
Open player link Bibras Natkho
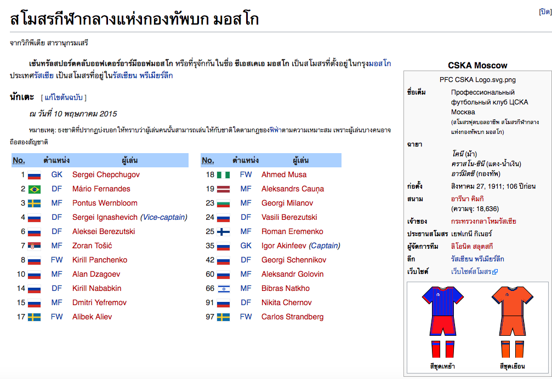(x=286, y=288)
